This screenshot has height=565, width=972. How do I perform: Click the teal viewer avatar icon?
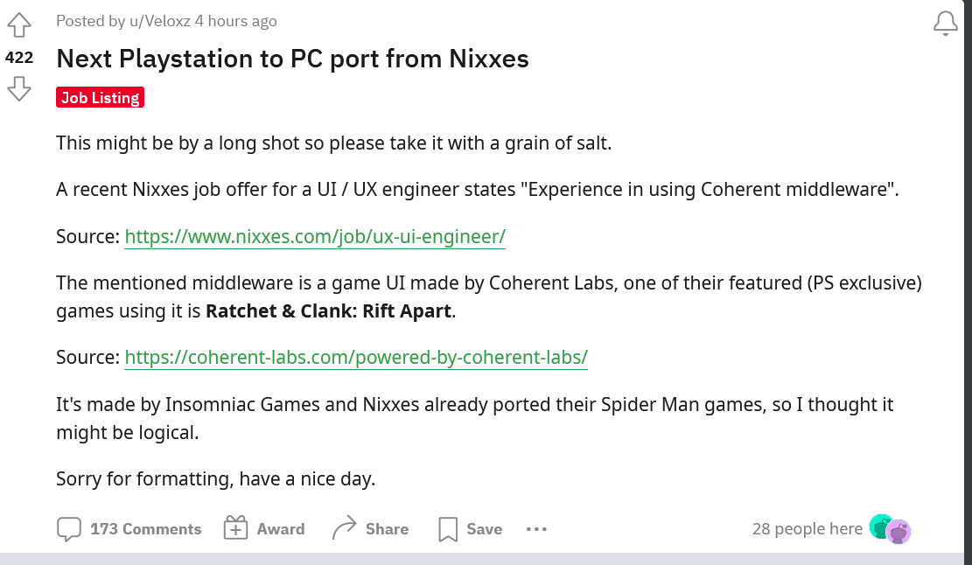pos(878,527)
